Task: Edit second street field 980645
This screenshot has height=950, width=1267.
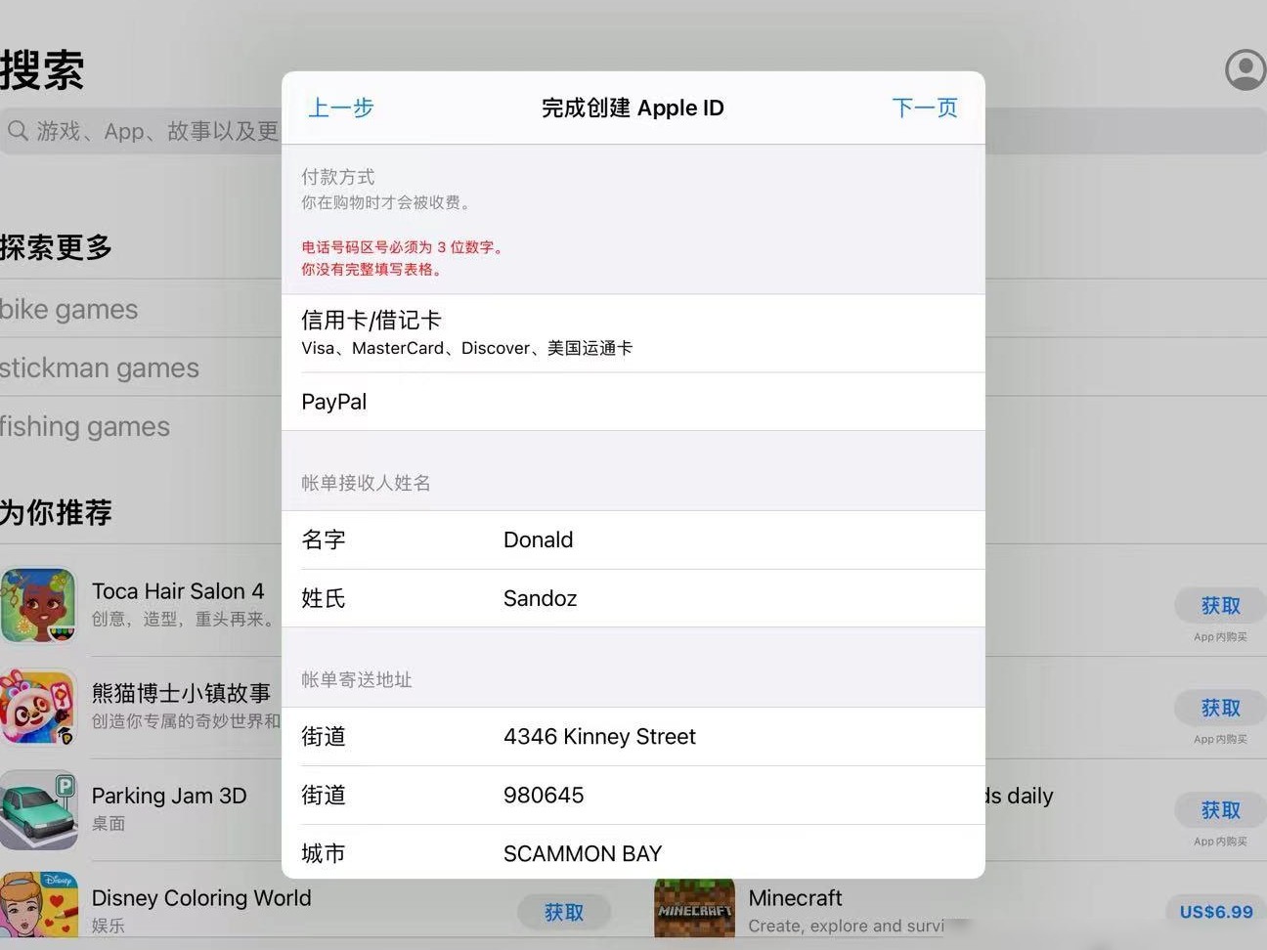Action: 633,795
